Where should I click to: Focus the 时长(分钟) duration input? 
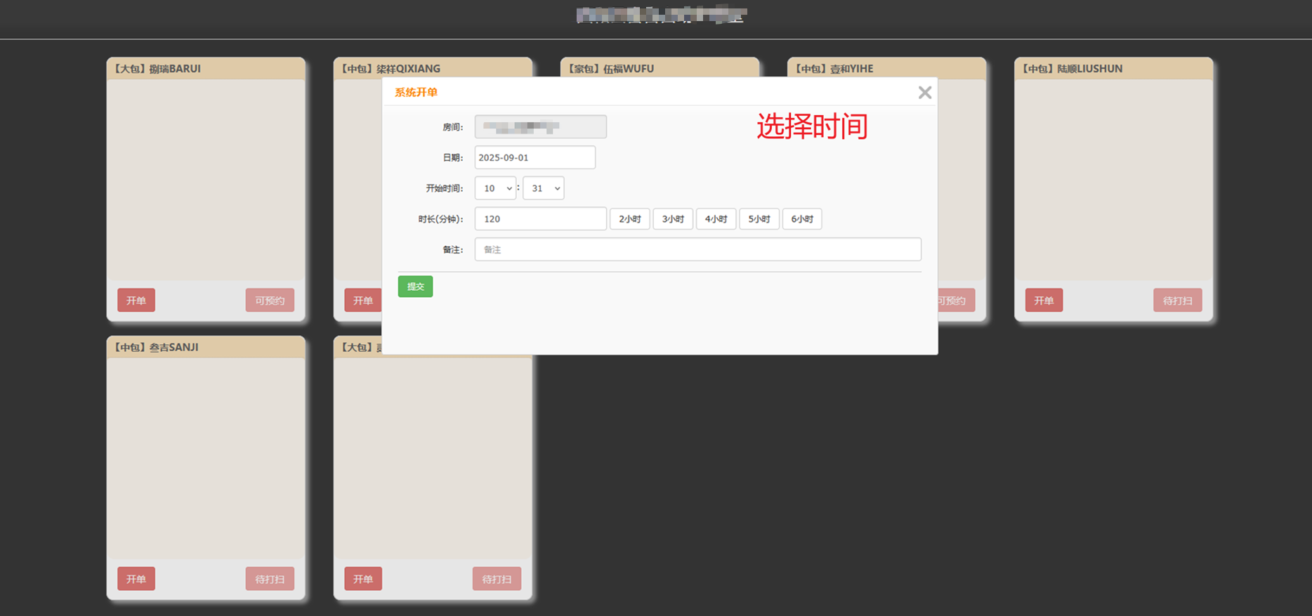pyautogui.click(x=540, y=219)
